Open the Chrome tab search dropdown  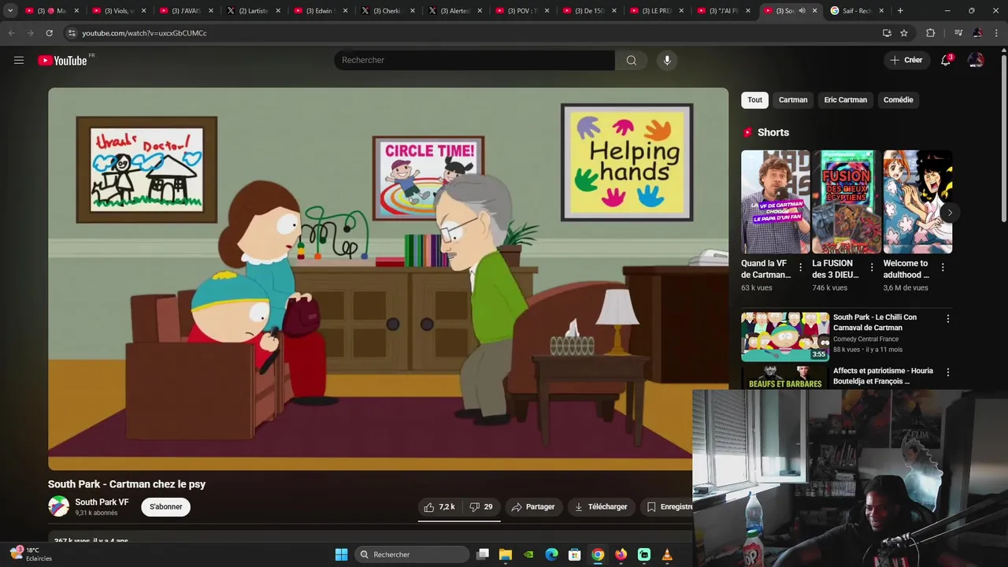coord(10,11)
